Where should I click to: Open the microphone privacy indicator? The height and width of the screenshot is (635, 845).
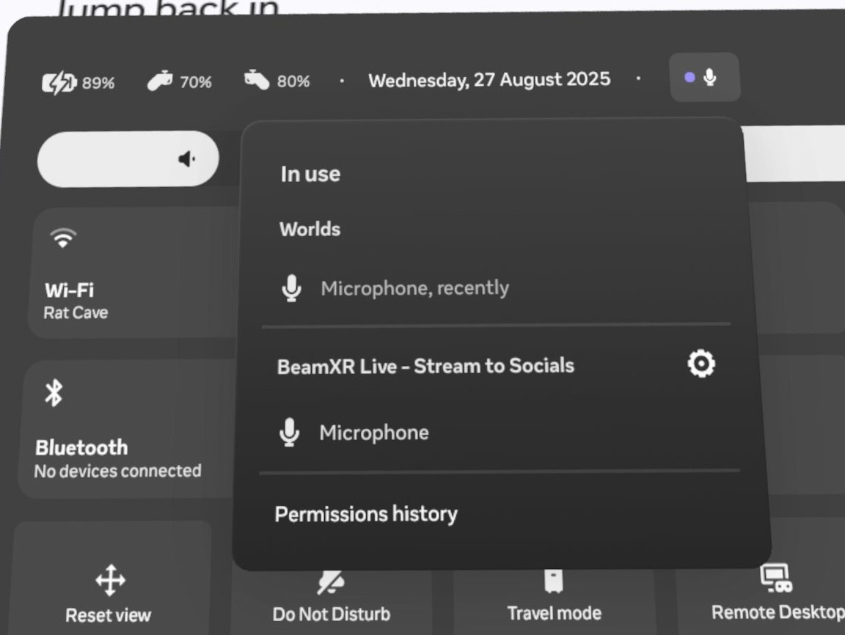(704, 78)
